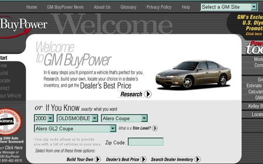Open the Help page
This screenshot has width=263, height=164.
click(x=186, y=7)
